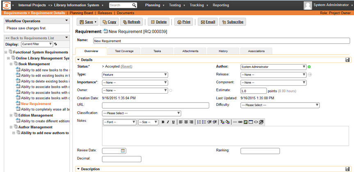Image resolution: width=354 pixels, height=172 pixels.
Task: Toggle bold in the Notes editor
Action: 163,122
